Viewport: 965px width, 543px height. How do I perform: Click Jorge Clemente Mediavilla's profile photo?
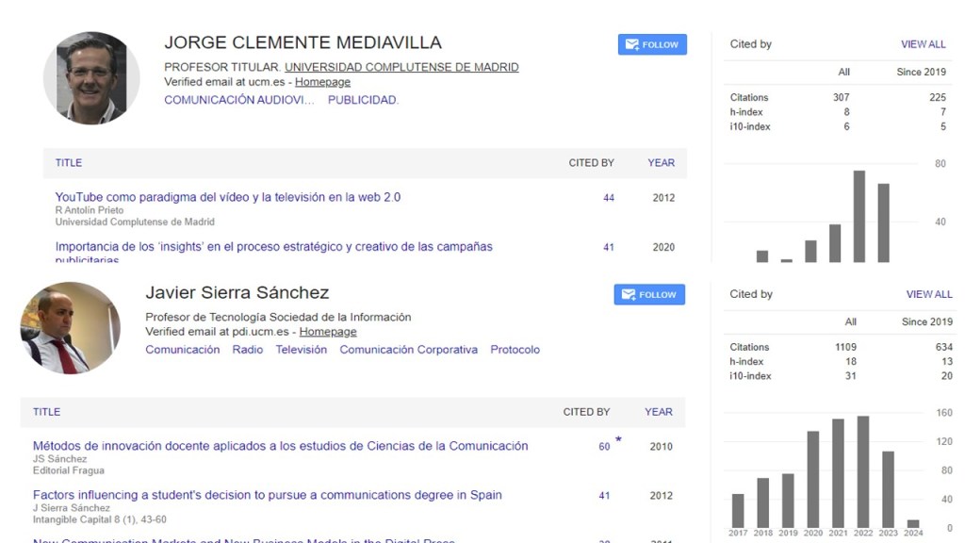[x=91, y=78]
